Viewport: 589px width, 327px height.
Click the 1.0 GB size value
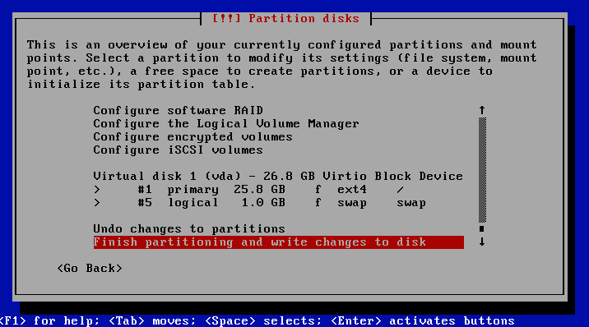(x=263, y=203)
